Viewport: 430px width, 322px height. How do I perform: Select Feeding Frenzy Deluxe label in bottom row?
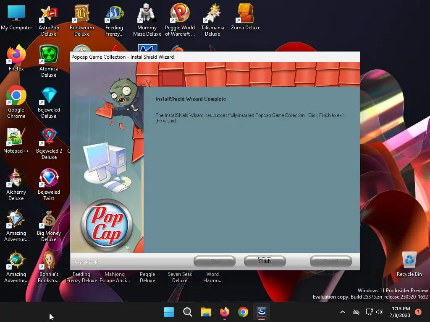pyautogui.click(x=81, y=277)
